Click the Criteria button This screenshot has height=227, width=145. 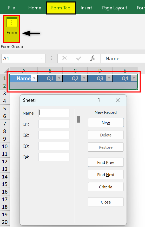tap(106, 187)
